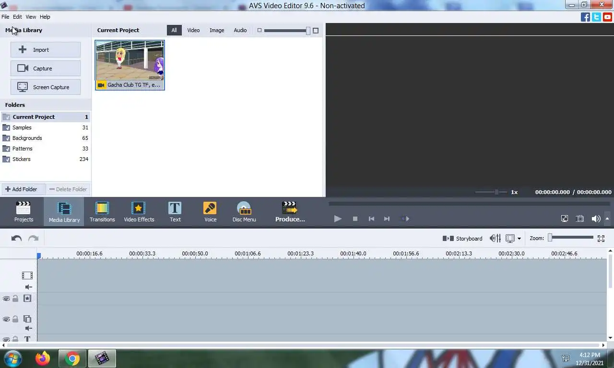
Task: Hide the video overlay track with eye
Action: pyautogui.click(x=6, y=319)
